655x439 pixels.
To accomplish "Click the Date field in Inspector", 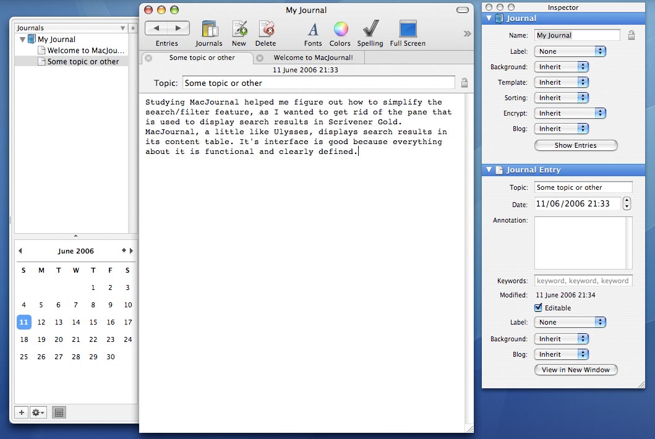I will 578,203.
